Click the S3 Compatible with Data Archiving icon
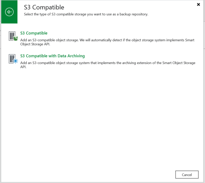This screenshot has height=183, width=205. [13, 59]
